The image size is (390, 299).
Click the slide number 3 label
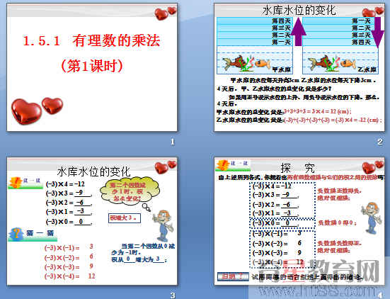[173, 295]
